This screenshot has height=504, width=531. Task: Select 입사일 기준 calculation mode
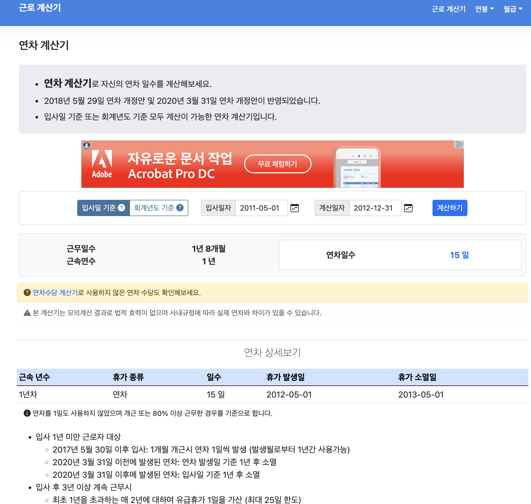(99, 208)
